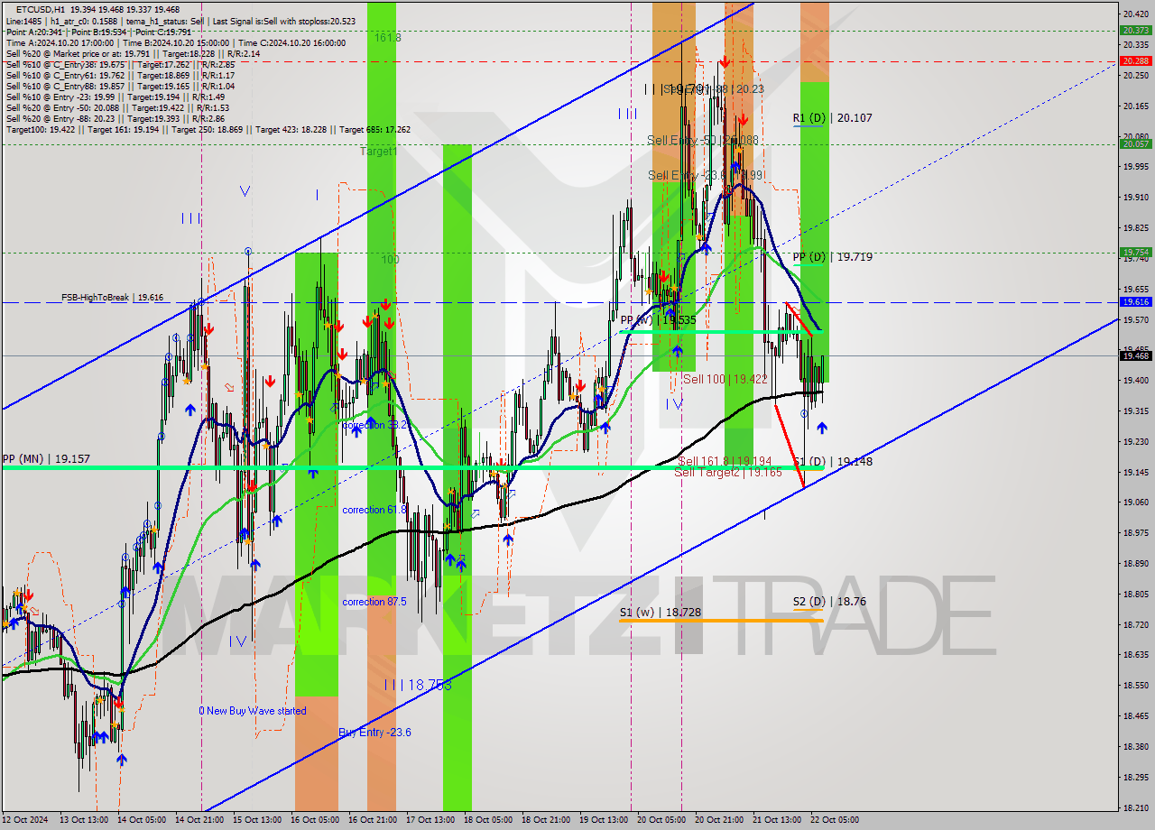Click 18.210 on the price axis
Image resolution: width=1155 pixels, height=830 pixels.
pos(1135,808)
